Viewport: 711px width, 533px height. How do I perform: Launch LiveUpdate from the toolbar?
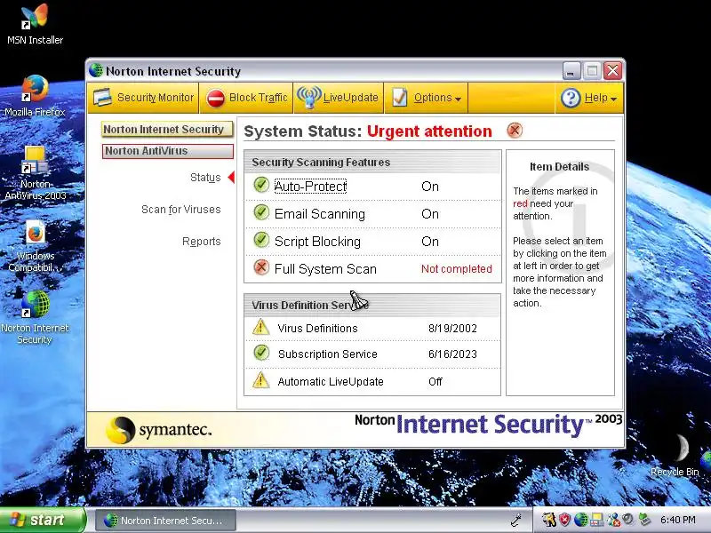339,98
